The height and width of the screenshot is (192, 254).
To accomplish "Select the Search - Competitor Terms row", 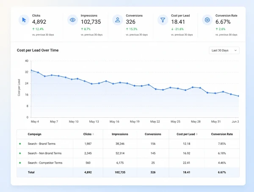I will click(128, 163).
